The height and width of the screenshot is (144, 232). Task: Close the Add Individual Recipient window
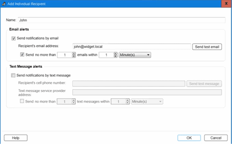pos(226,4)
